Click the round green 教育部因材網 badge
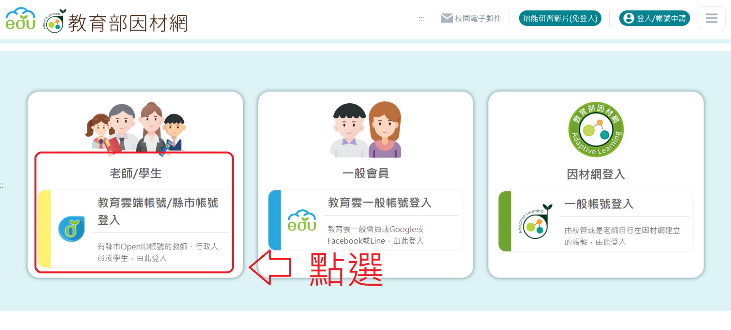 tap(596, 129)
